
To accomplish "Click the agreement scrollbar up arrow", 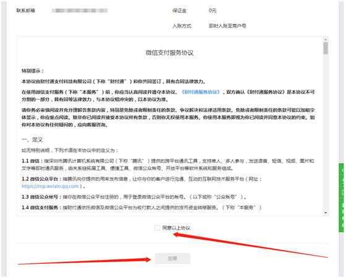I will pyautogui.click(x=326, y=40).
